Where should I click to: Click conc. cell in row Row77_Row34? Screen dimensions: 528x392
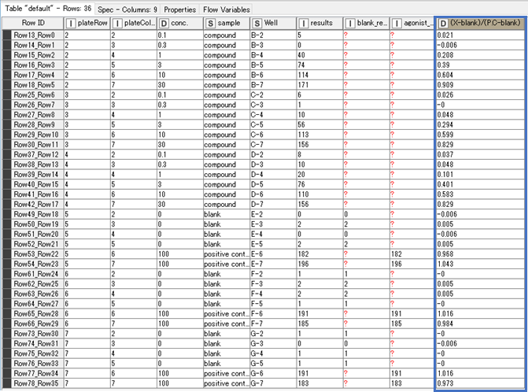tap(180, 373)
